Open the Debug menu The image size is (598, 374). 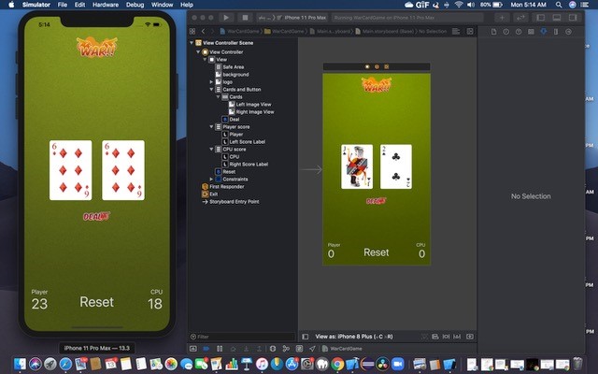pyautogui.click(x=135, y=5)
